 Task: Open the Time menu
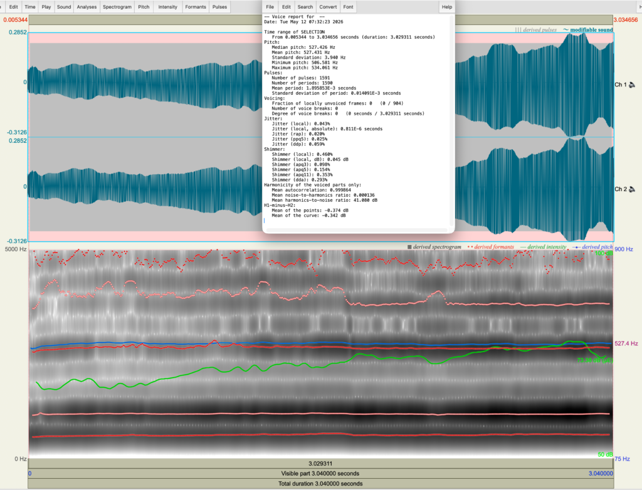(30, 6)
